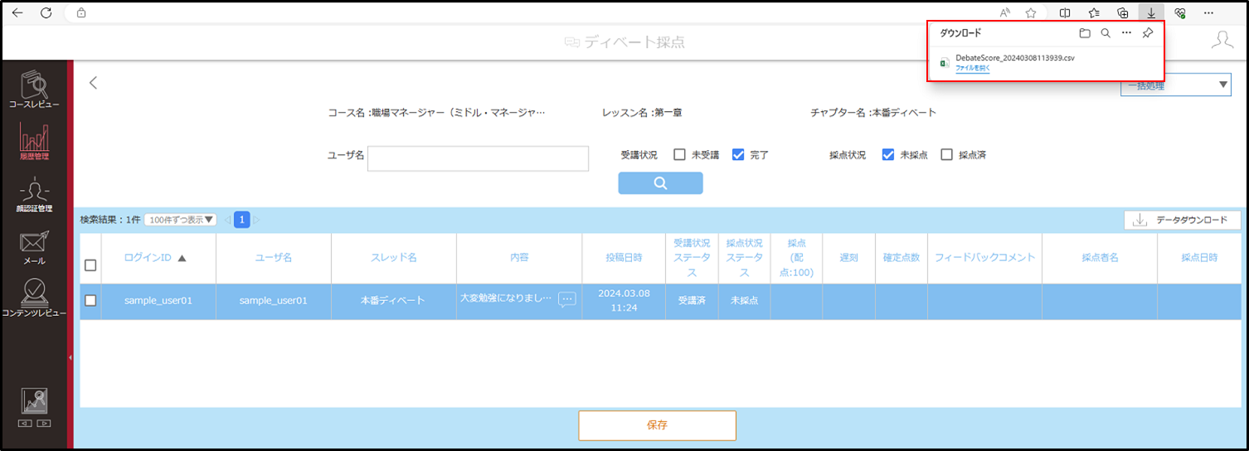The image size is (1249, 451).
Task: Select the sample_user01 row checkbox
Action: [x=90, y=300]
